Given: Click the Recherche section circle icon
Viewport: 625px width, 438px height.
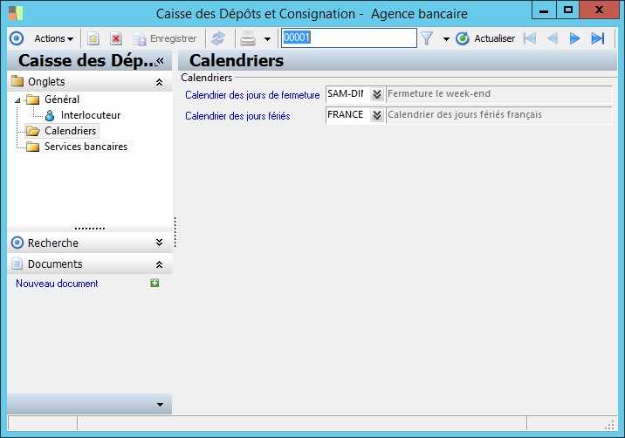Looking at the screenshot, I should click(x=17, y=243).
